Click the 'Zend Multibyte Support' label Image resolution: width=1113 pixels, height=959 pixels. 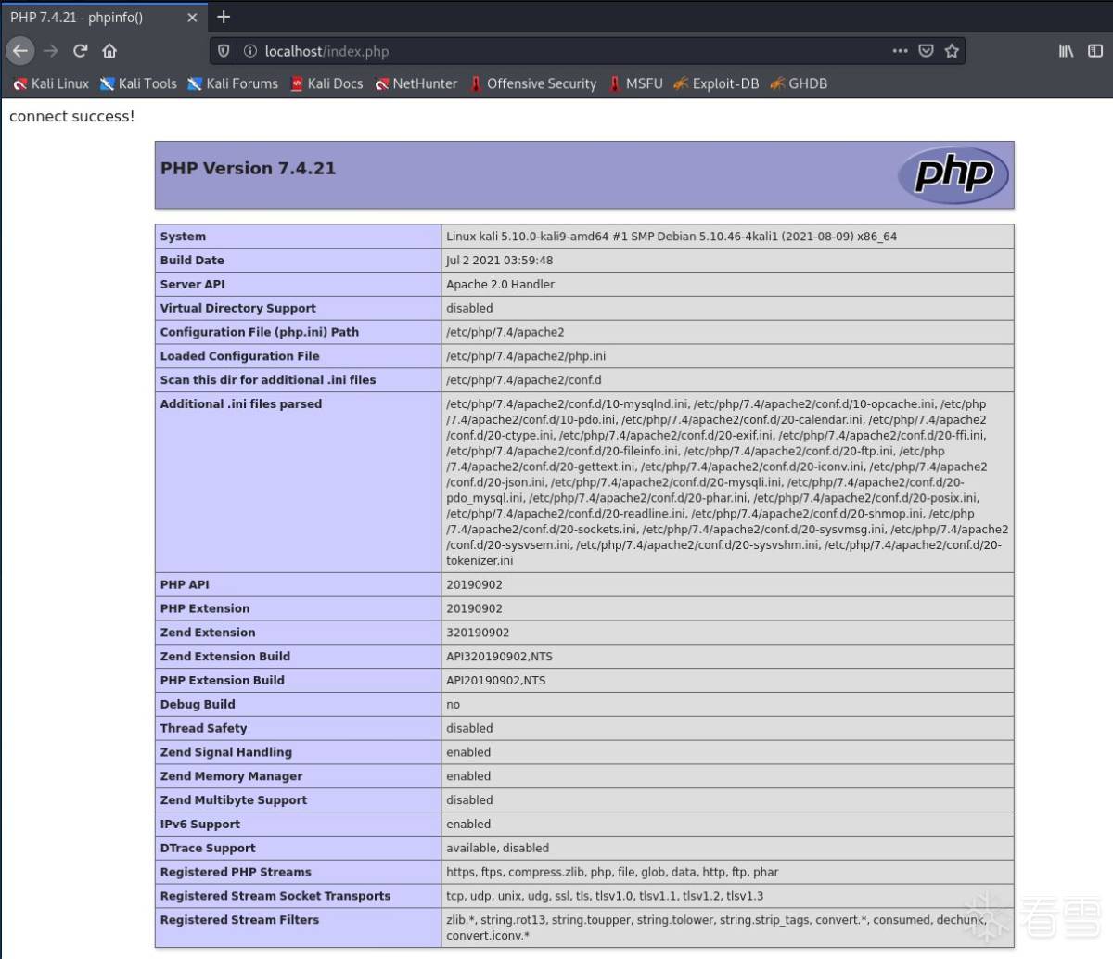234,800
